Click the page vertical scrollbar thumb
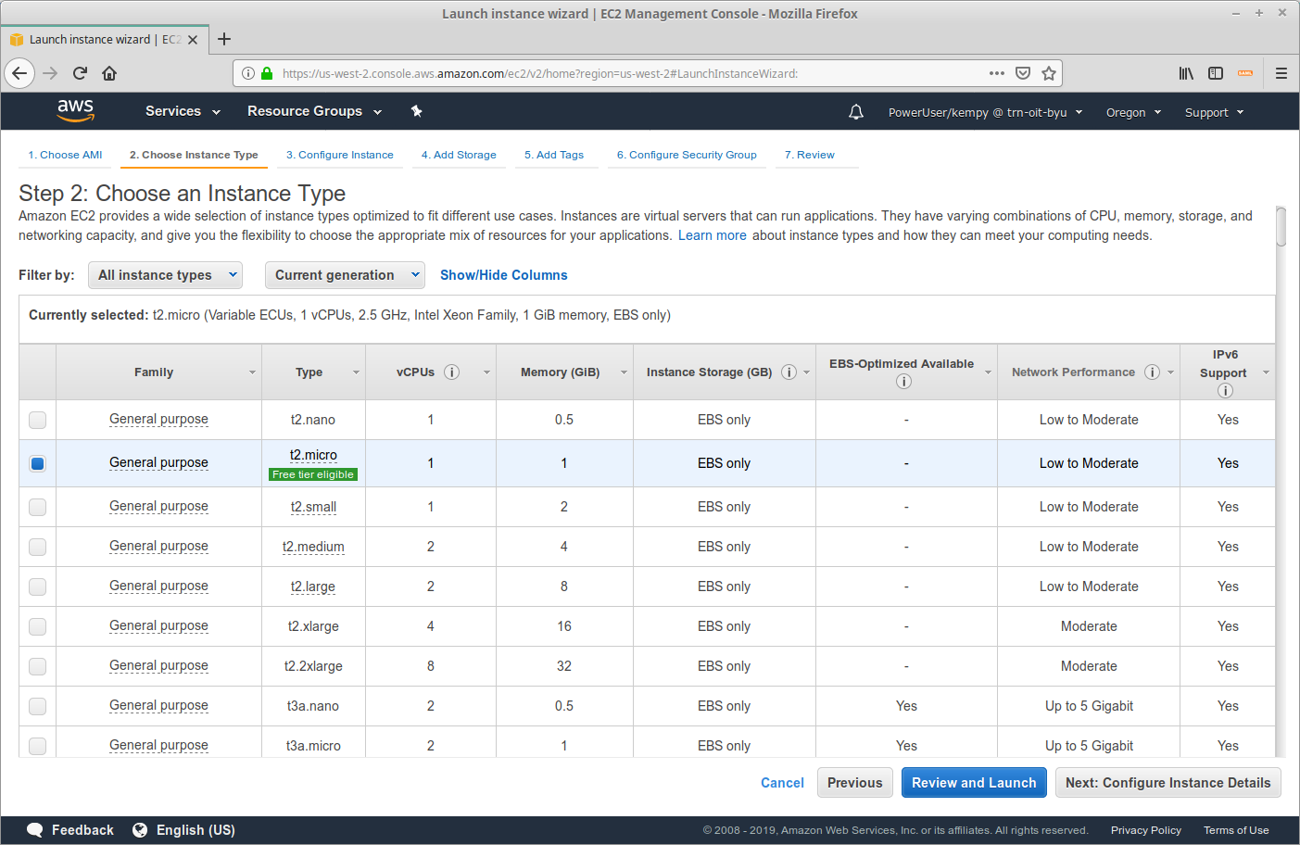The height and width of the screenshot is (845, 1300). coord(1281,226)
